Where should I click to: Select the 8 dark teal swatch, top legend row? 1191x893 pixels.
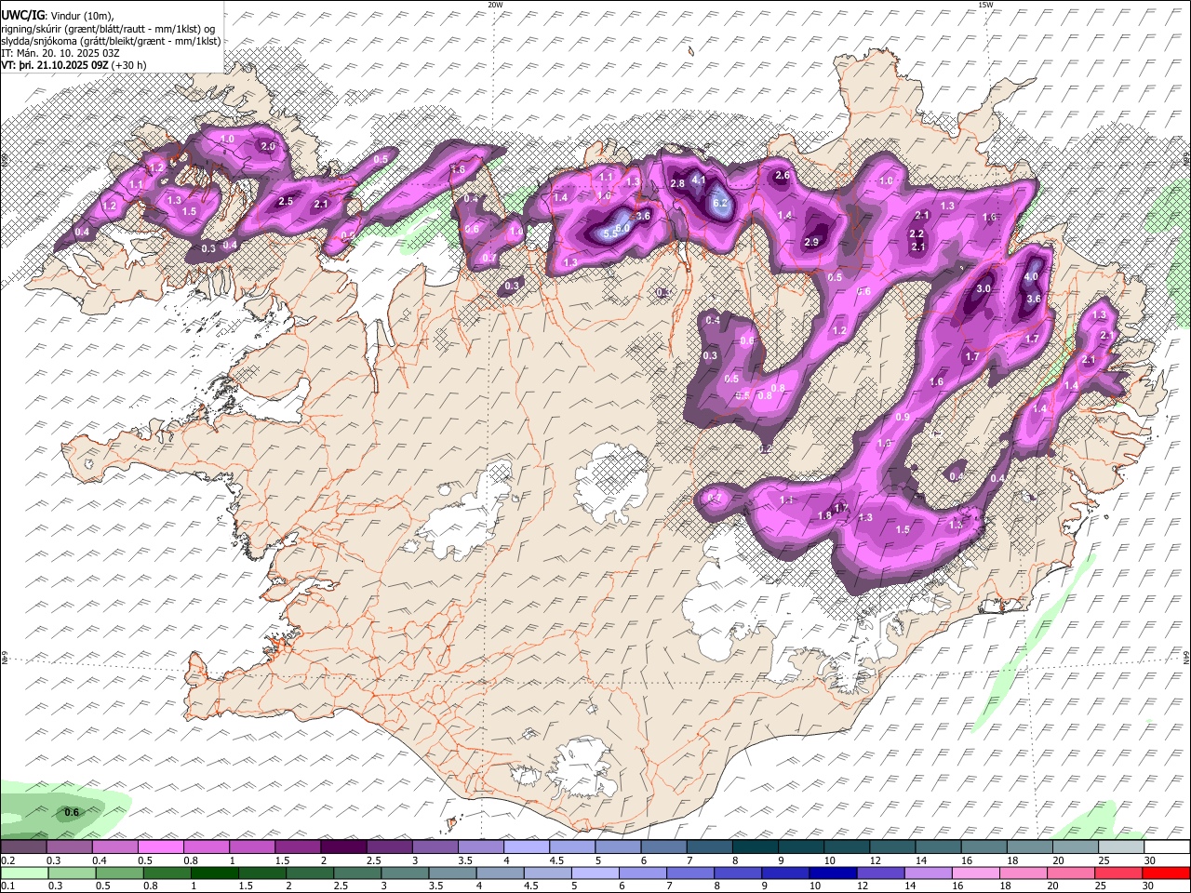point(755,846)
